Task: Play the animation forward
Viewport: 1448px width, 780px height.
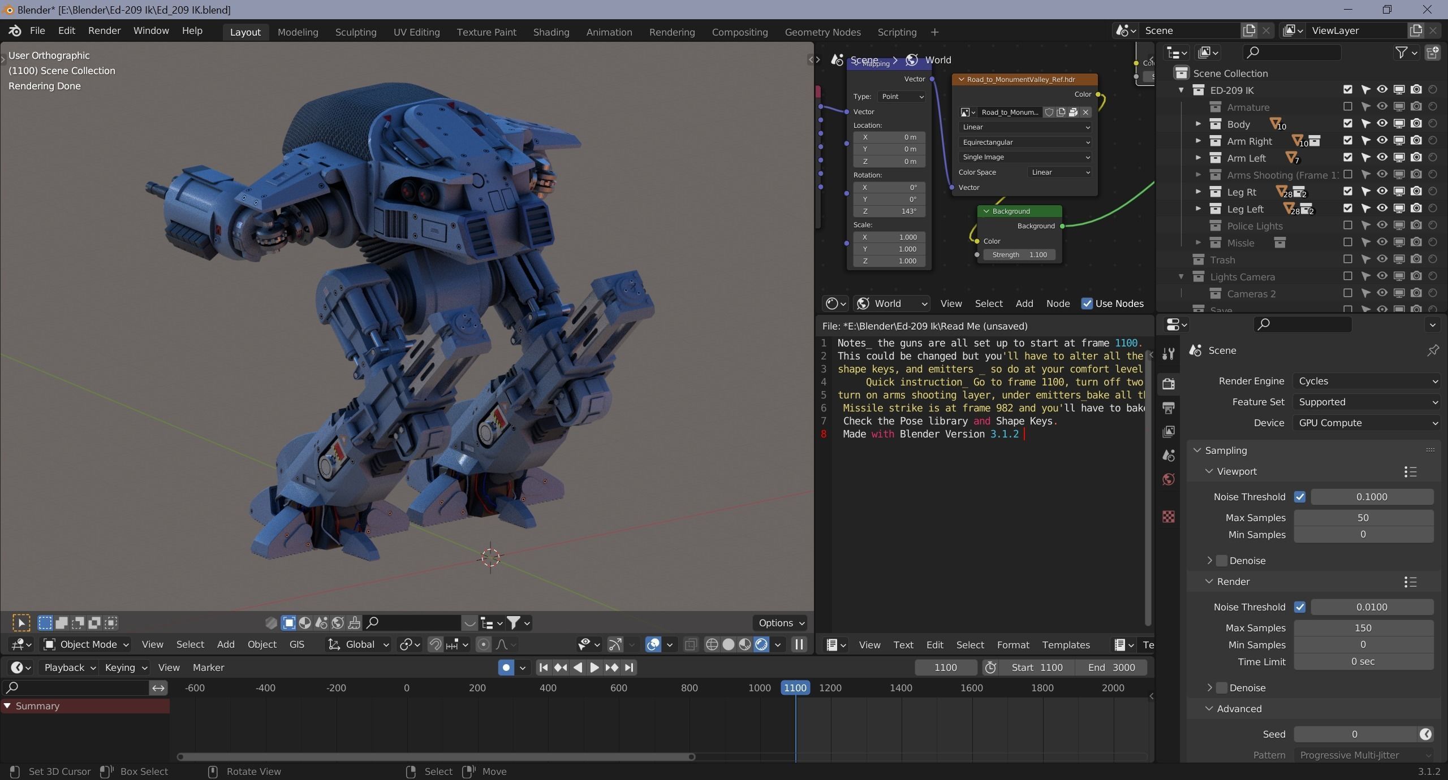Action: 594,668
